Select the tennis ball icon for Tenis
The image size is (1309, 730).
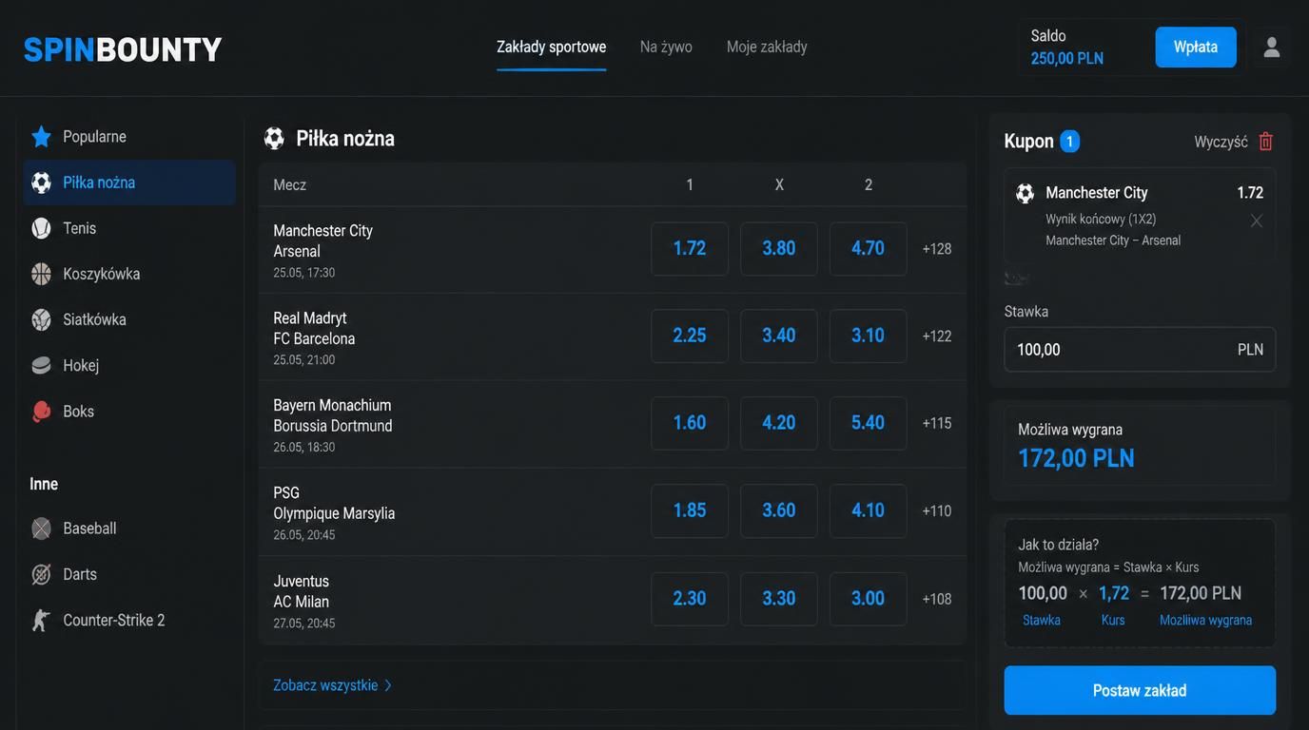(41, 228)
